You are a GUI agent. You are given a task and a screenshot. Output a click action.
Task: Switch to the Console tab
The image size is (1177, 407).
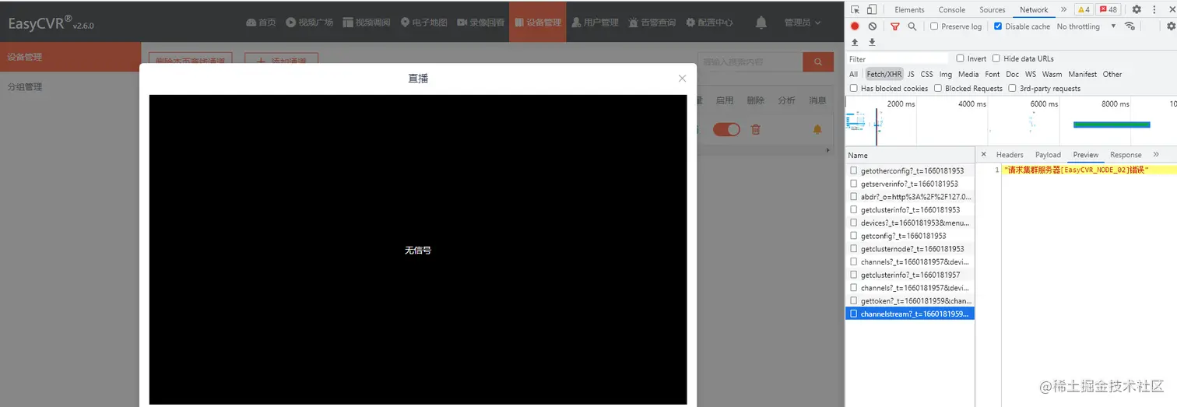click(951, 10)
